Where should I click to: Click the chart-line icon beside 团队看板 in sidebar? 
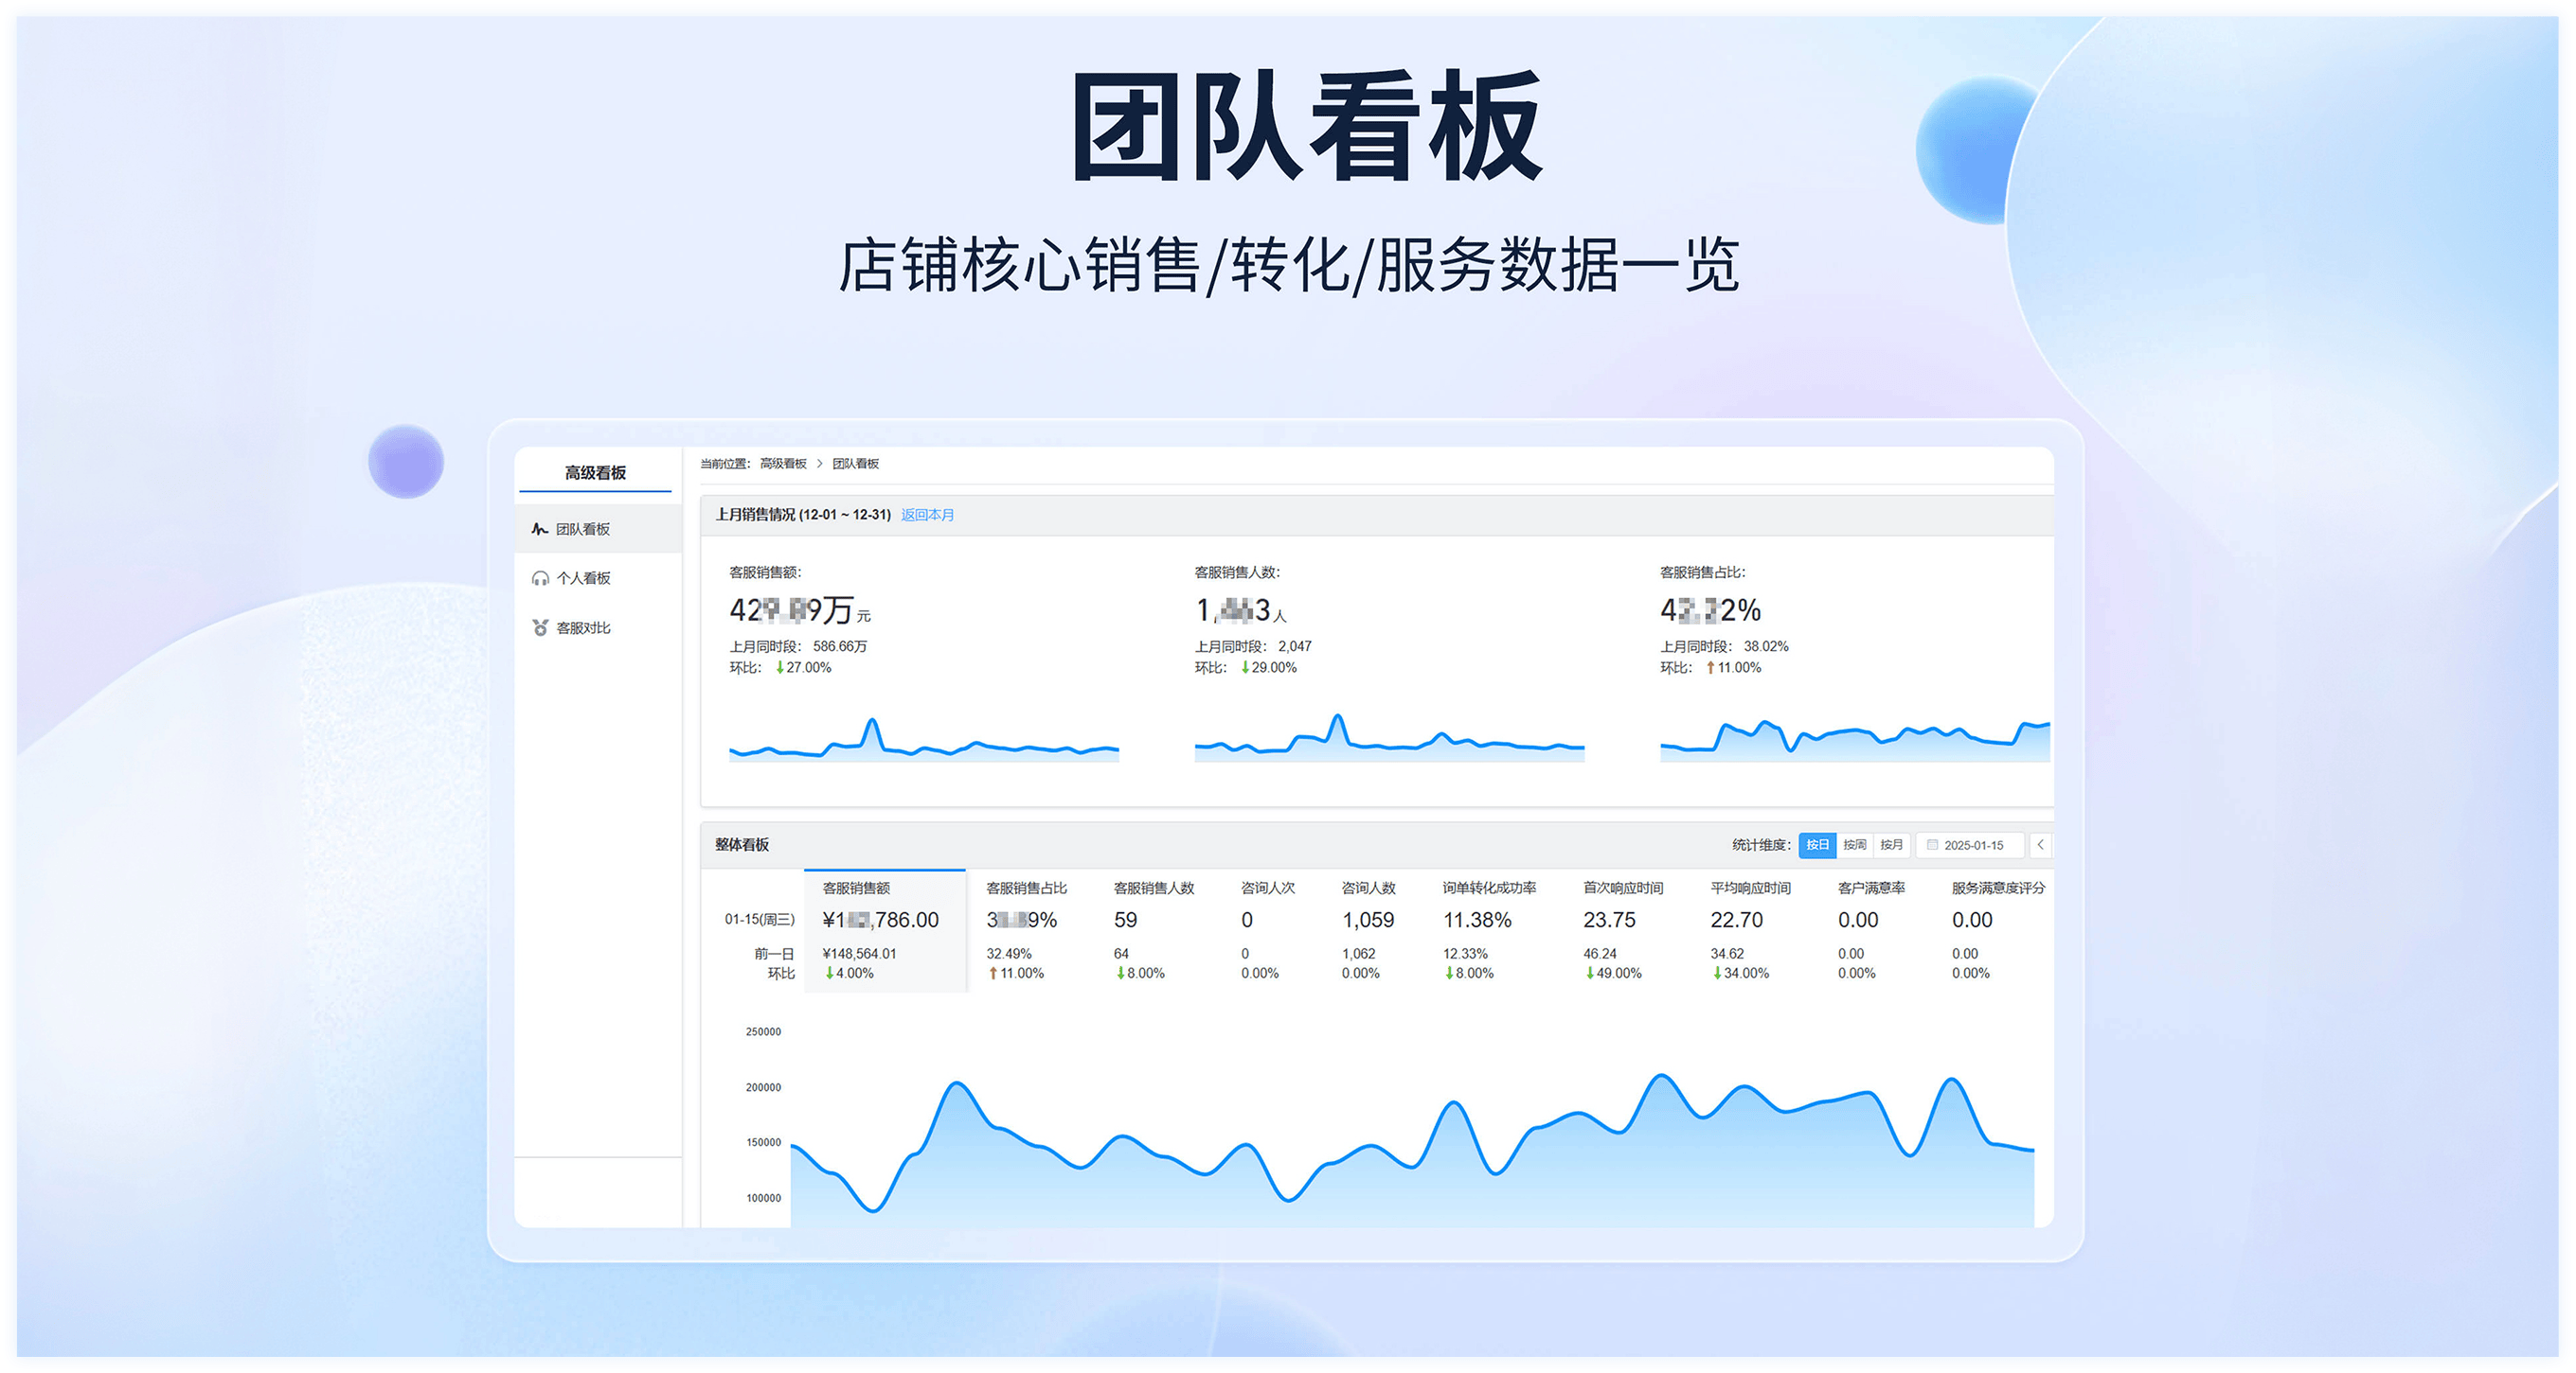(540, 529)
